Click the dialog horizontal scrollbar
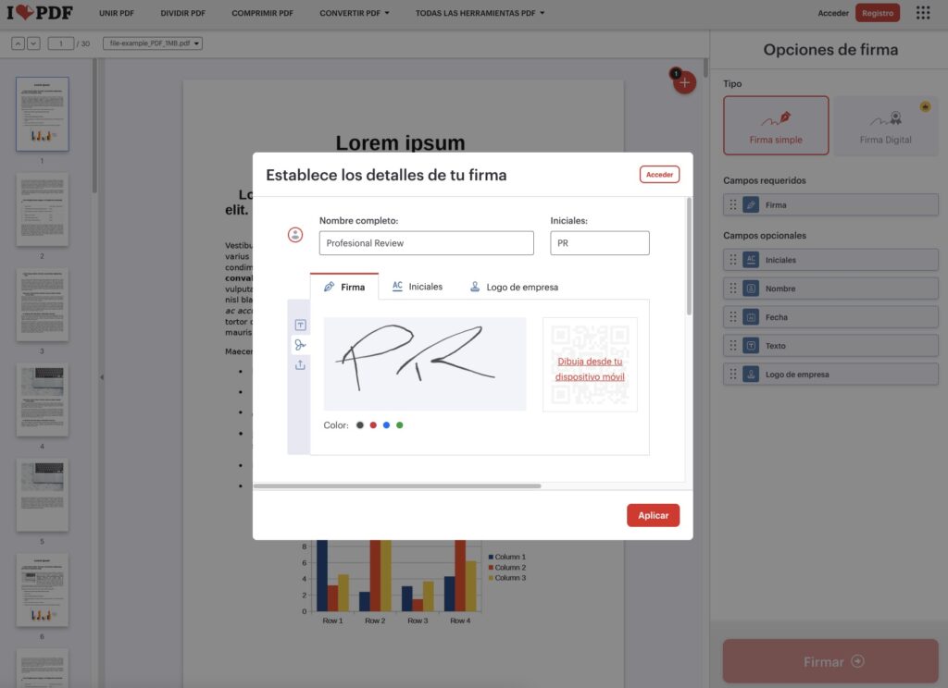This screenshot has width=948, height=688. pos(397,485)
